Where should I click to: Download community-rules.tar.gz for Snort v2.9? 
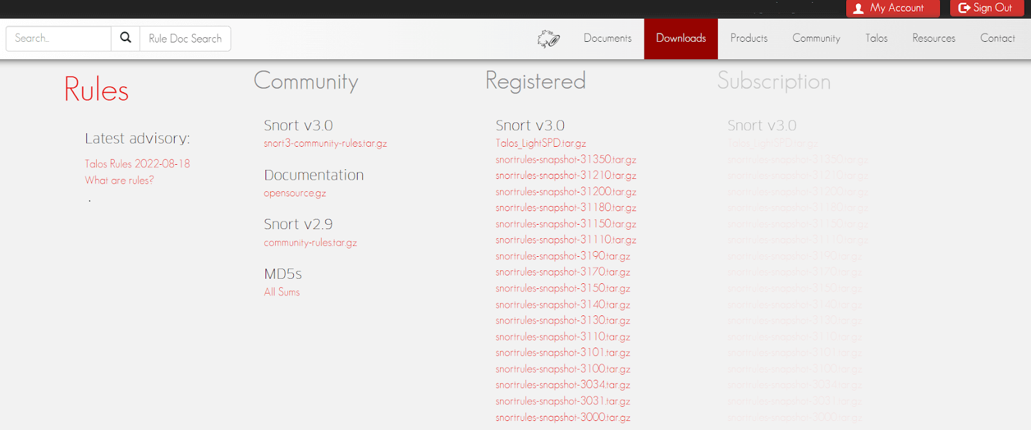coord(310,243)
